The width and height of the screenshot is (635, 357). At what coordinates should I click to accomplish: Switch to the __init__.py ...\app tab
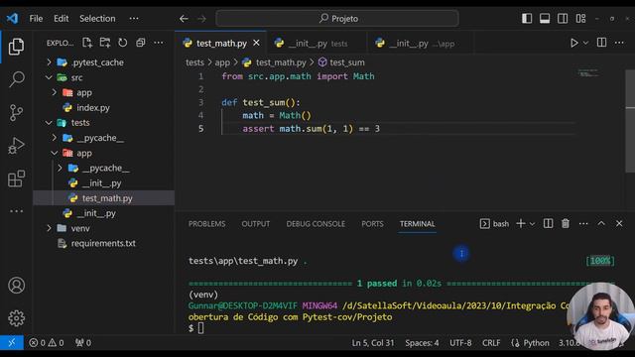tap(421, 44)
